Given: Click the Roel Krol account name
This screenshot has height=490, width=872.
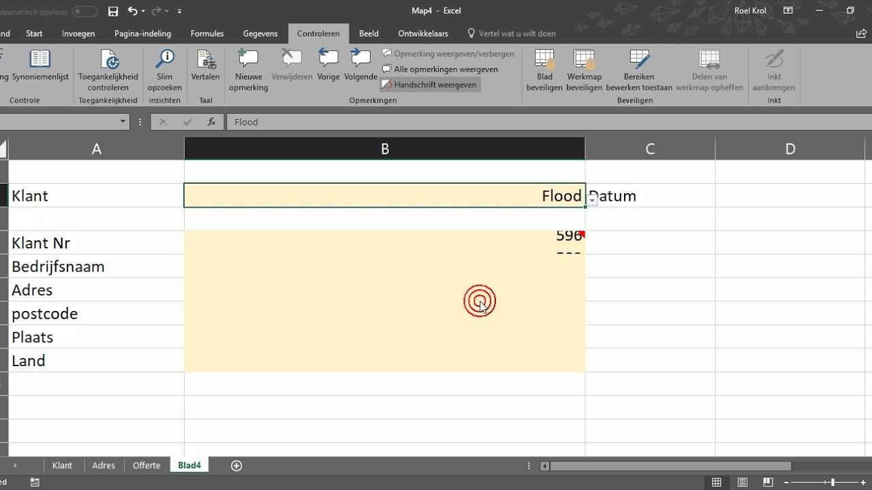Looking at the screenshot, I should [x=750, y=11].
